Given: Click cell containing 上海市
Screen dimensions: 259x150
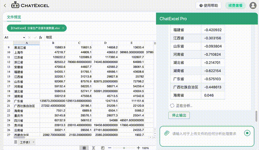Looking at the screenshot, I should pyautogui.click(x=26, y=52).
